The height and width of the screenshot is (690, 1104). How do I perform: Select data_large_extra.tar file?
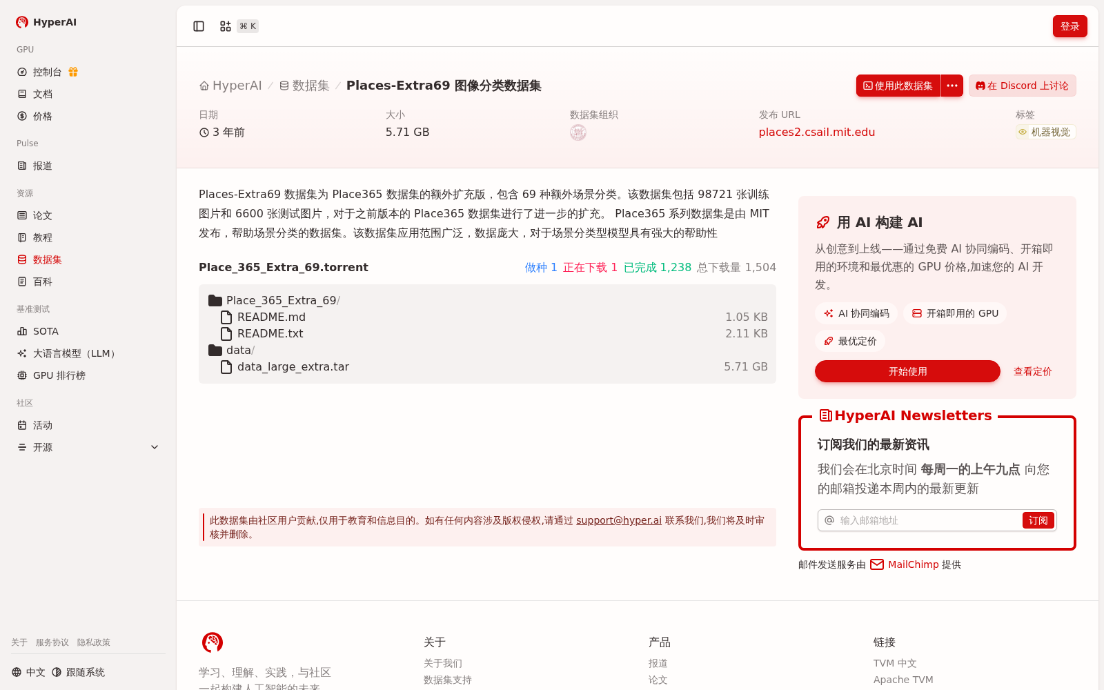[487, 366]
